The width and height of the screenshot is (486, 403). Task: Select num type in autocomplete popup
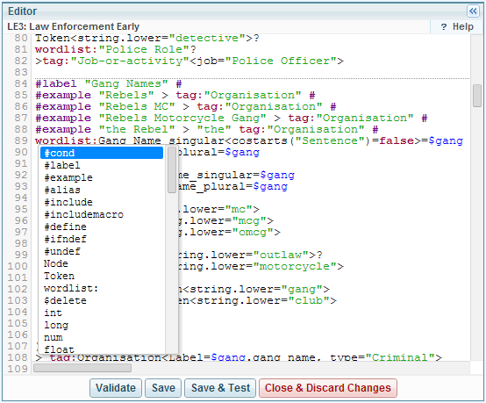[102, 337]
